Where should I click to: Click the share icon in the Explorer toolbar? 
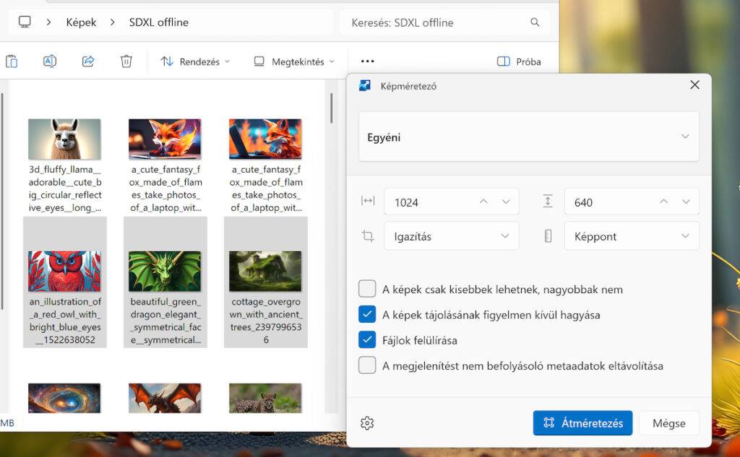pos(88,61)
